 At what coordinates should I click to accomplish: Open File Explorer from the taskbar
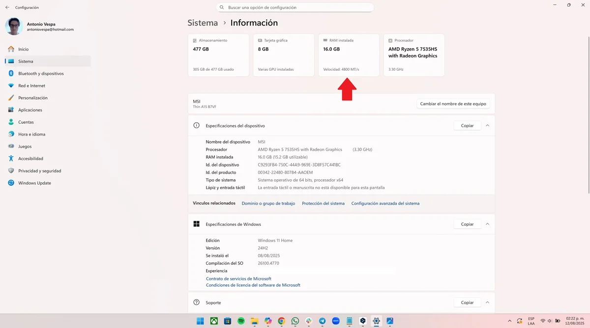[x=255, y=321]
